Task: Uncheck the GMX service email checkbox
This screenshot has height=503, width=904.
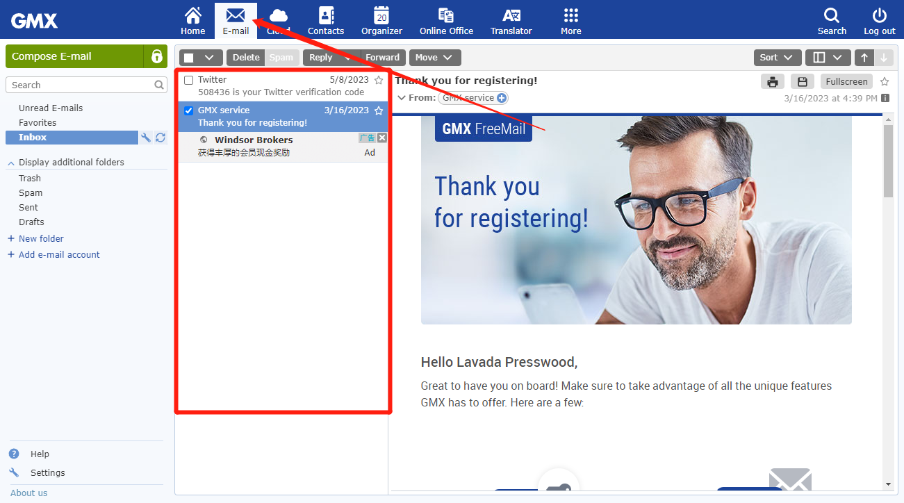Action: (x=188, y=110)
